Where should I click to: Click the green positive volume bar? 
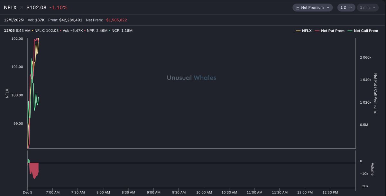(29, 161)
